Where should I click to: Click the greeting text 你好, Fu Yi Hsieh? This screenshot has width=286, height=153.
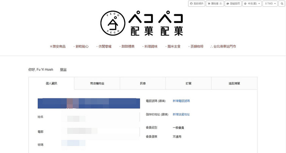pos(41,70)
